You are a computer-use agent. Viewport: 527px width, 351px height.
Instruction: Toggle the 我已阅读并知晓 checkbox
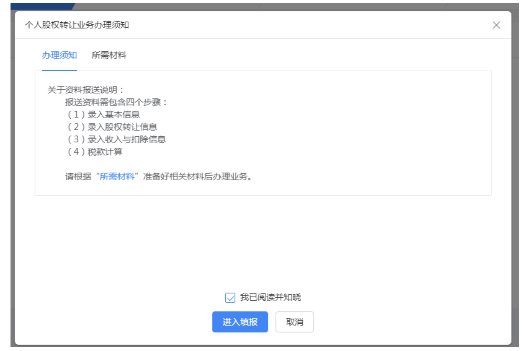[x=230, y=298]
